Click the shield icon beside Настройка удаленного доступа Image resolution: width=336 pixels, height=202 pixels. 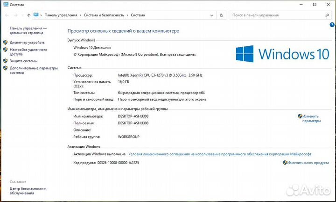point(5,50)
